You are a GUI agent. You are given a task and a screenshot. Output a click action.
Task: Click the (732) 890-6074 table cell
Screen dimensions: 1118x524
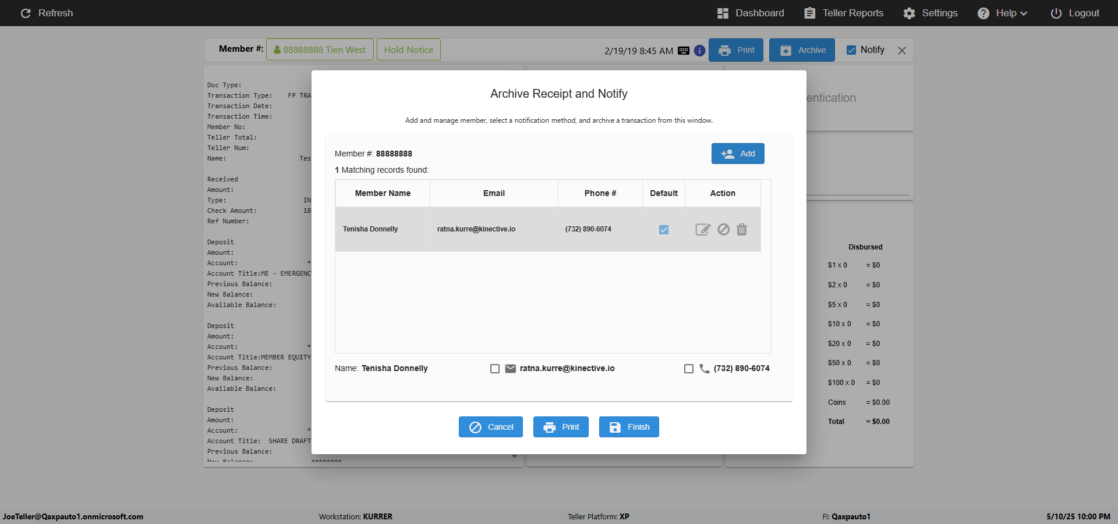pyautogui.click(x=600, y=229)
